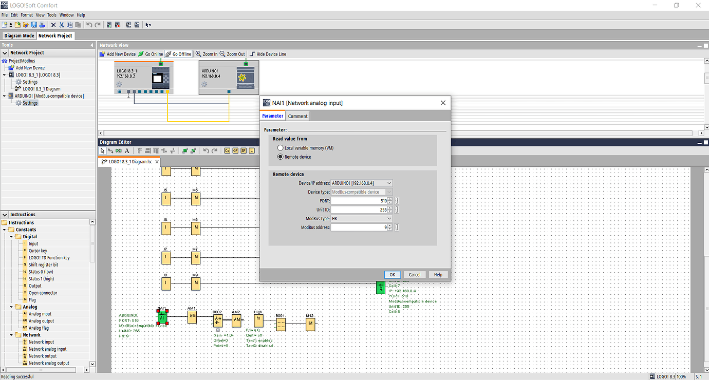Click the Save icon in the main toolbar
Image resolution: width=709 pixels, height=380 pixels.
coord(33,24)
